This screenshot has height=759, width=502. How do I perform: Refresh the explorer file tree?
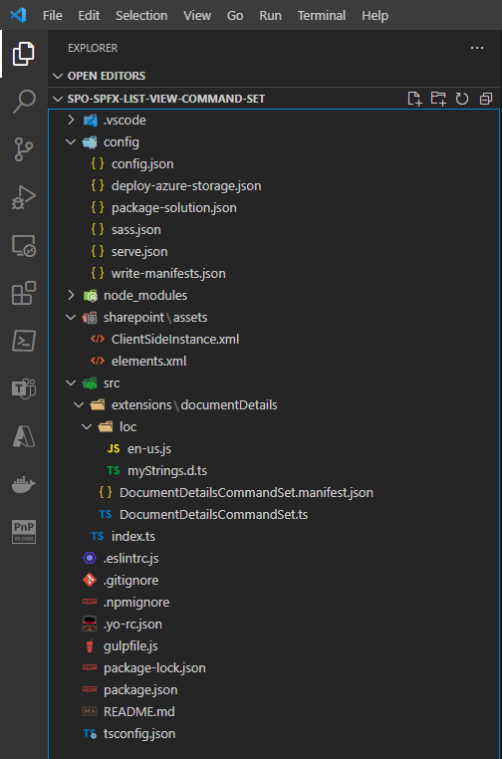pyautogui.click(x=462, y=99)
